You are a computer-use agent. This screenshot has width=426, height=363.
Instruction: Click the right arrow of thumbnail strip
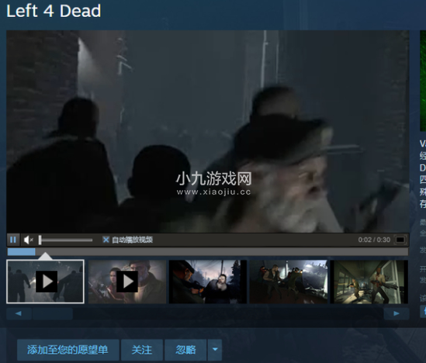pos(397,313)
